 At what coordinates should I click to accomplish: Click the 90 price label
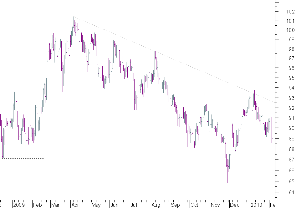[292, 128]
